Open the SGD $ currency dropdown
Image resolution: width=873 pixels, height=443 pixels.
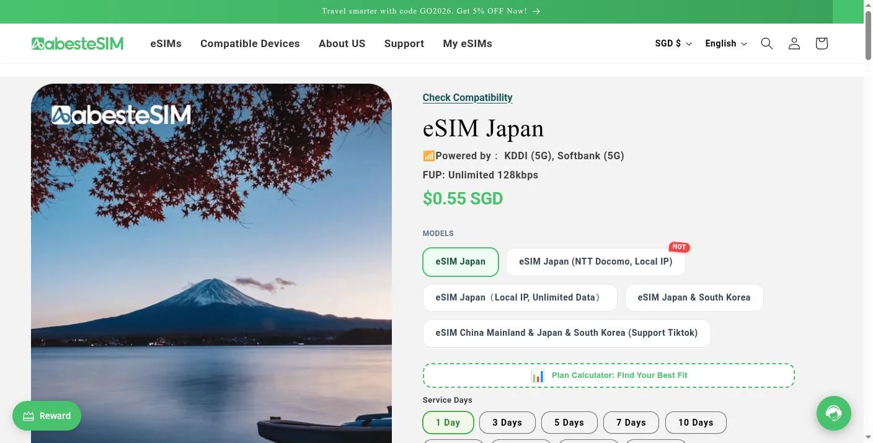click(673, 43)
